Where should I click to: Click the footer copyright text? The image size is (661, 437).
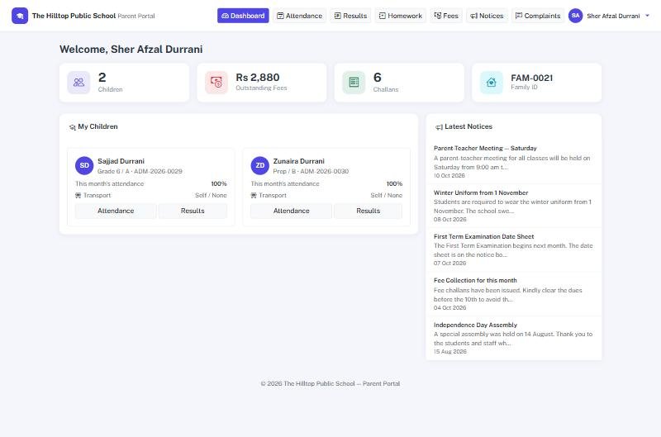pyautogui.click(x=330, y=383)
